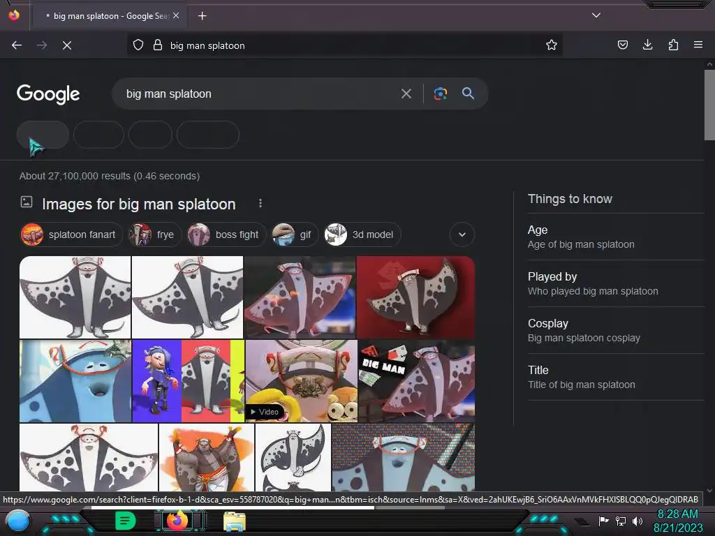This screenshot has height=536, width=715.
Task: Click the About 27,100,000 results text
Action: [x=110, y=176]
